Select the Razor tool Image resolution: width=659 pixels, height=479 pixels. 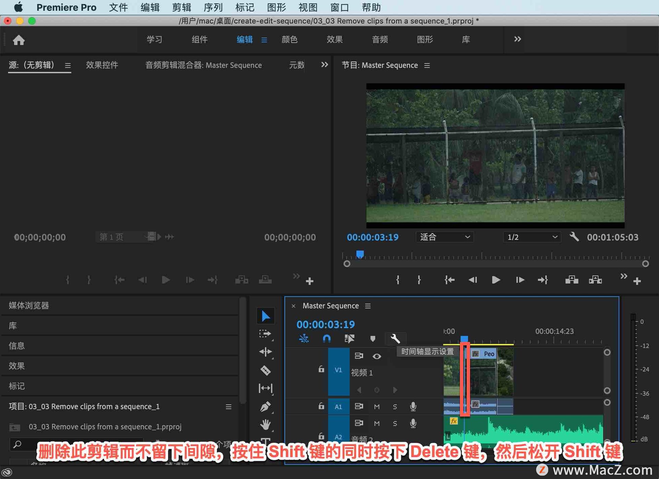(265, 370)
